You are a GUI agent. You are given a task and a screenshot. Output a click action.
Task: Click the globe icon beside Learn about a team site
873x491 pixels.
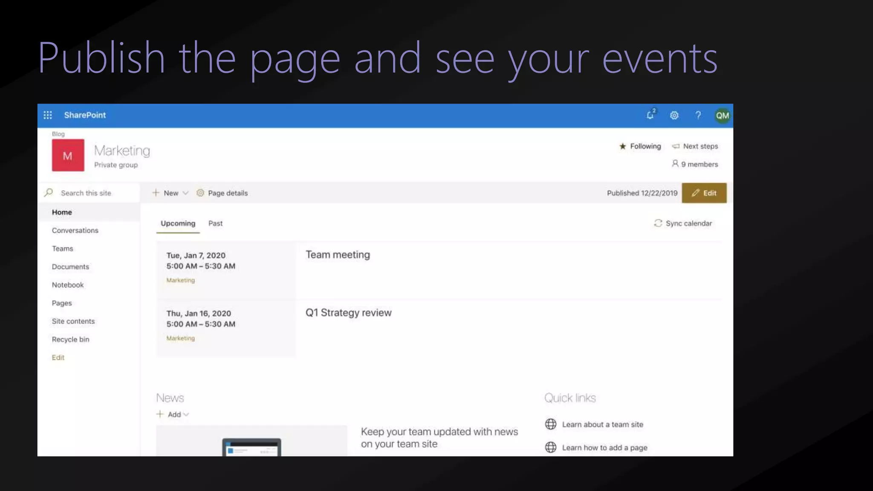[551, 424]
